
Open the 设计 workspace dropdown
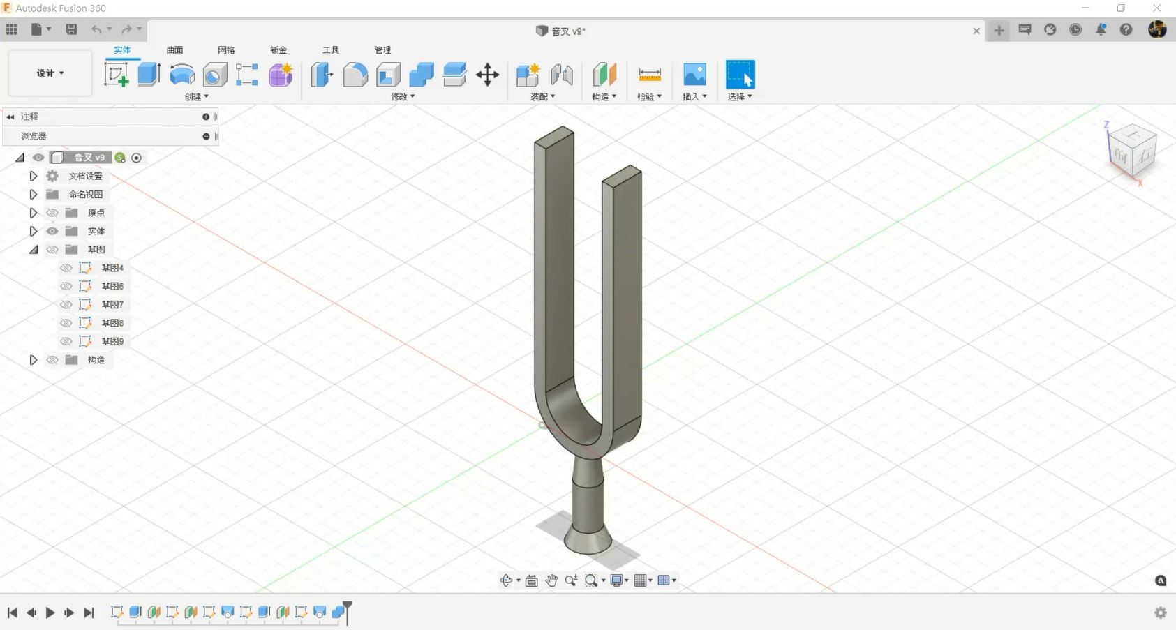[50, 73]
